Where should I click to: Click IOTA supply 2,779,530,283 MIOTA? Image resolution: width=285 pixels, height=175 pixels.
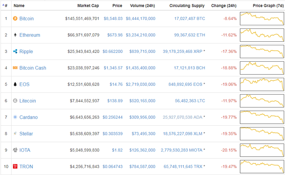[181, 150]
